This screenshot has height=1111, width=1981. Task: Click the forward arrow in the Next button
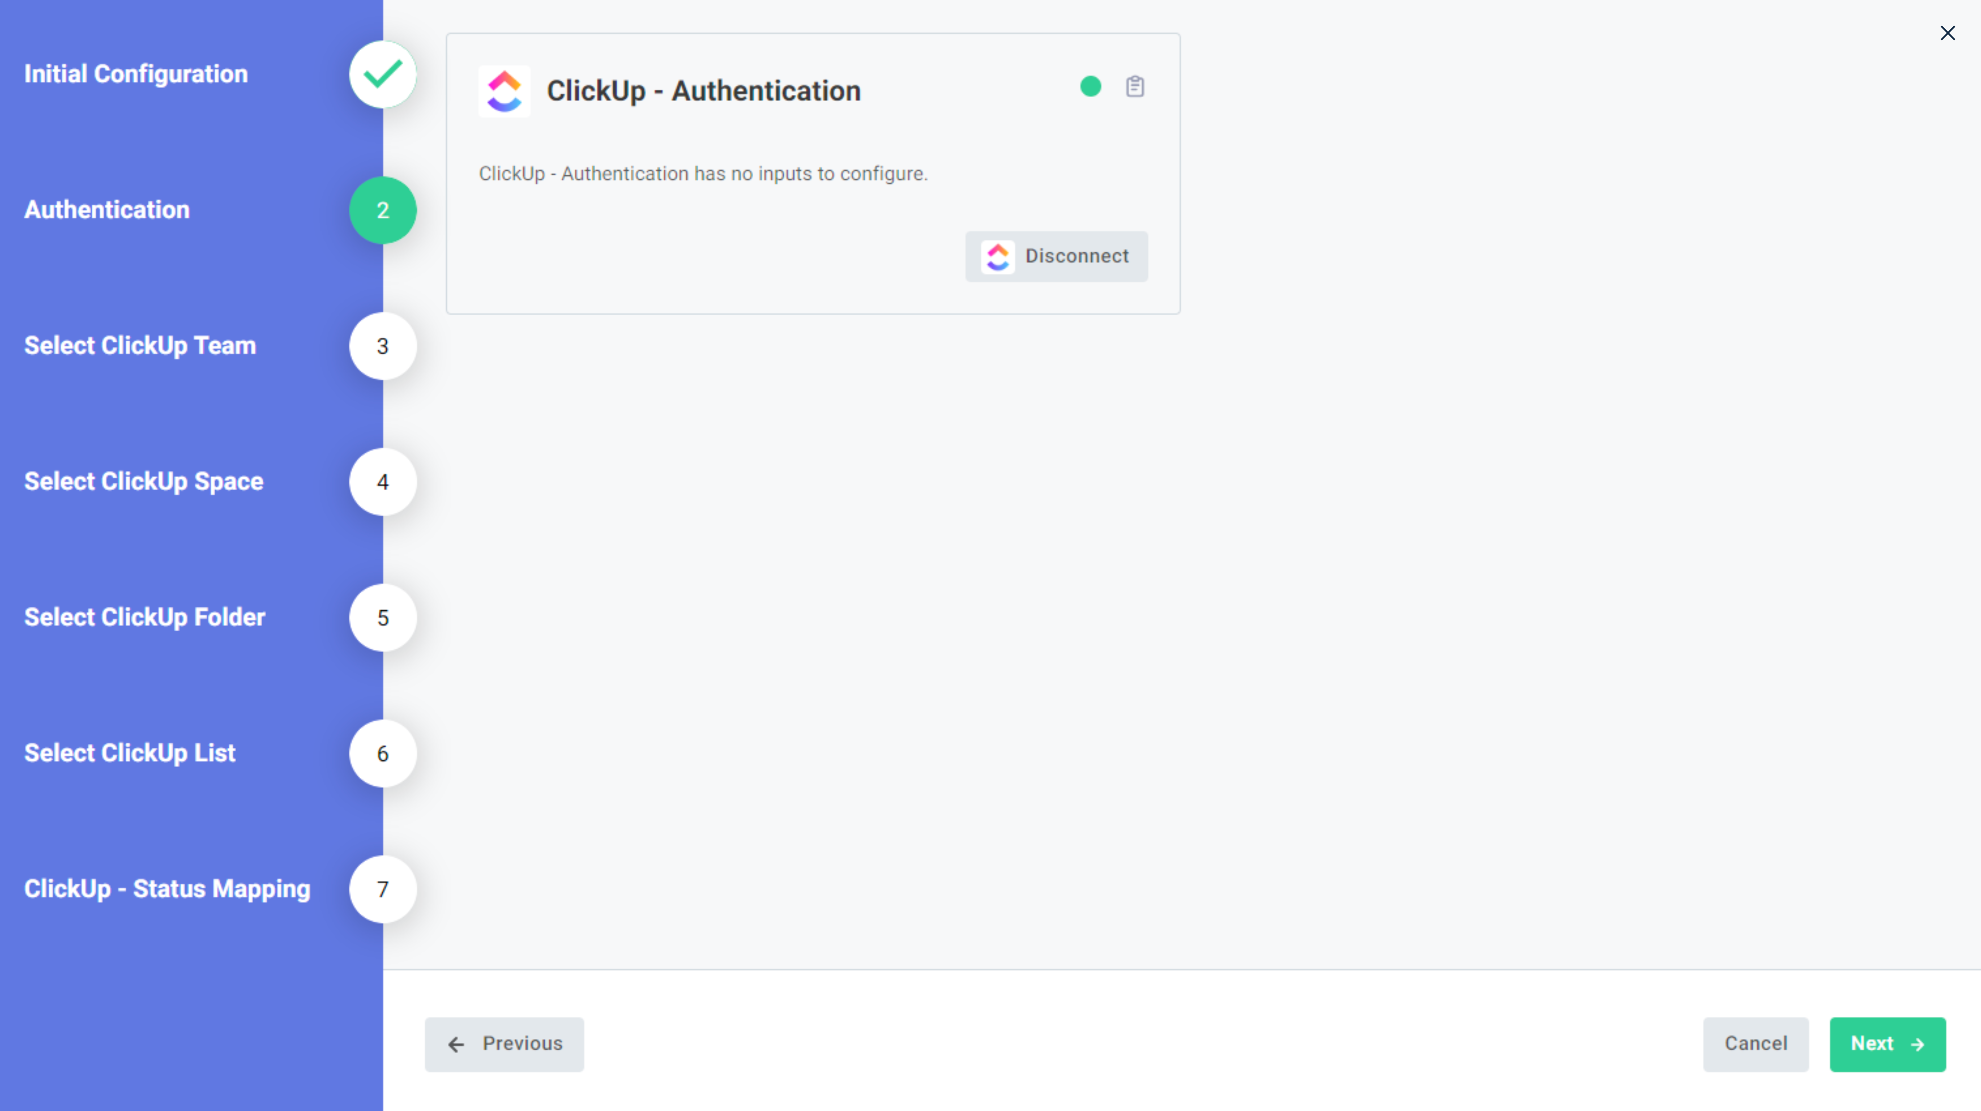coord(1916,1044)
